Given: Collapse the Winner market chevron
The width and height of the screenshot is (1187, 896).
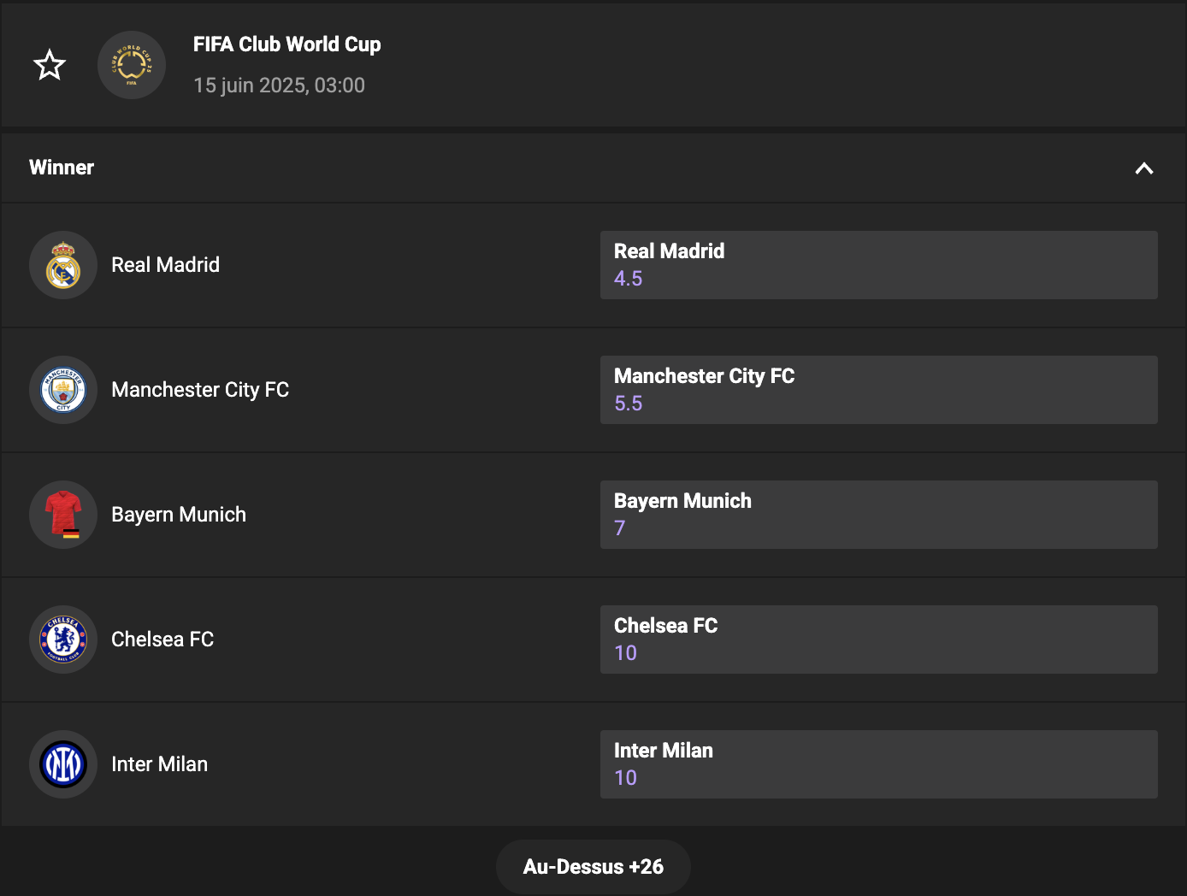Looking at the screenshot, I should coord(1143,168).
